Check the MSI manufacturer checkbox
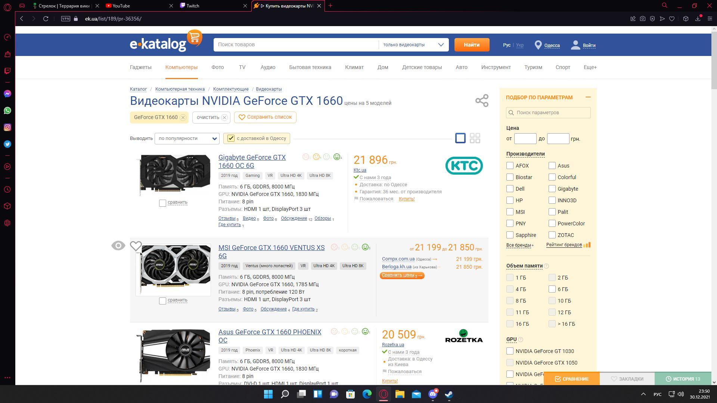 pyautogui.click(x=510, y=212)
